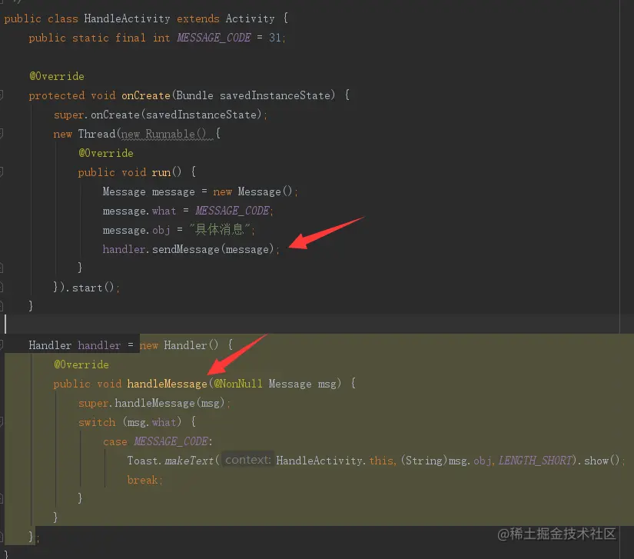Click handler.sendMessage(message) call

[x=188, y=249]
